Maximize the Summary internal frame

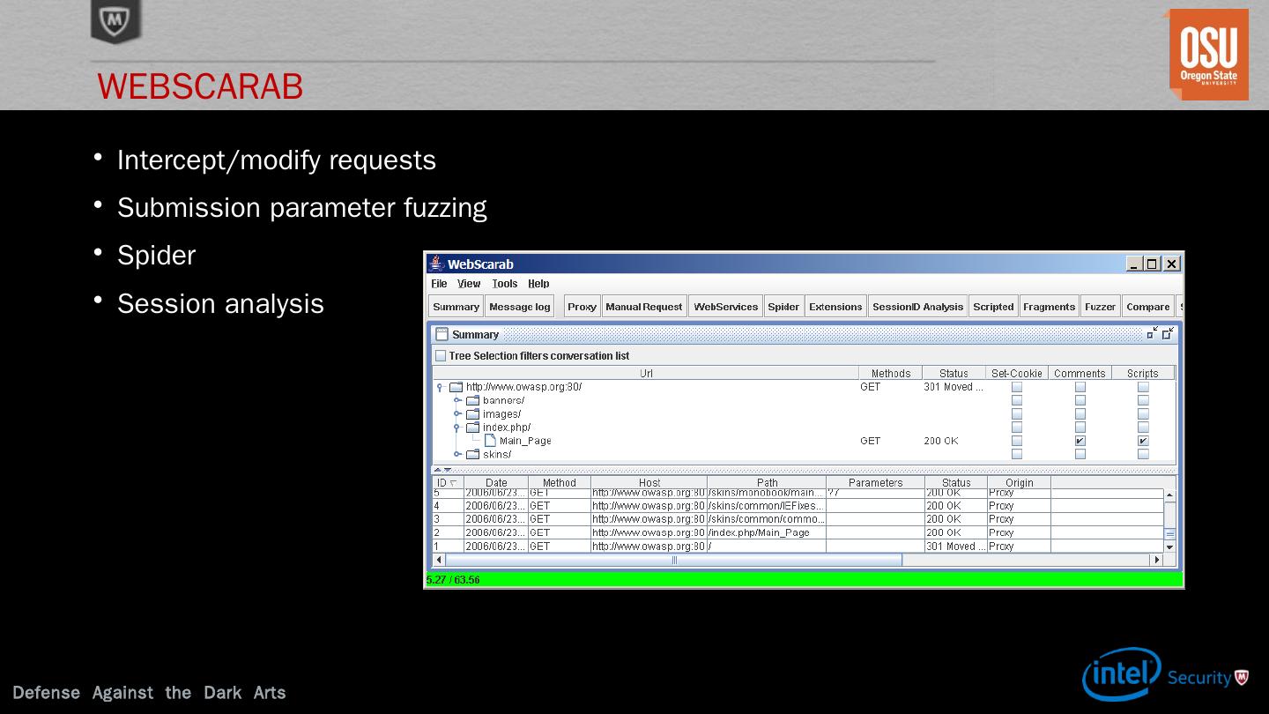click(x=1168, y=333)
